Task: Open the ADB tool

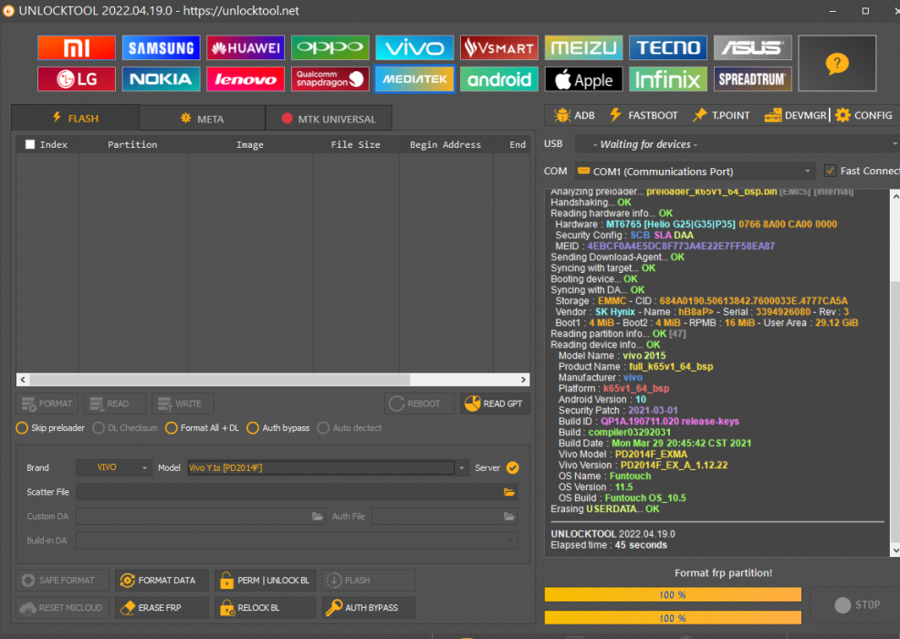Action: [x=574, y=115]
